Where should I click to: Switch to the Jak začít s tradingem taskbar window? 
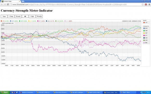78,92
